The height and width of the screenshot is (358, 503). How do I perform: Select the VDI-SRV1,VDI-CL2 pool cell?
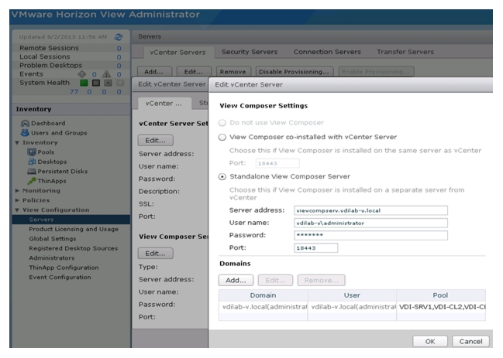click(441, 307)
